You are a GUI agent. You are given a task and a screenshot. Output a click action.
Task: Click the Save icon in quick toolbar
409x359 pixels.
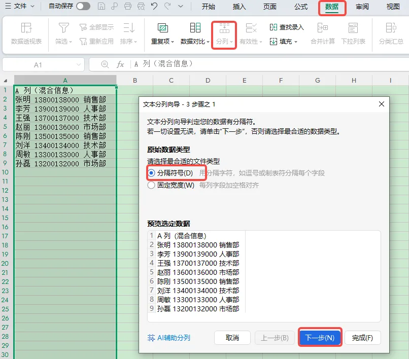point(101,6)
